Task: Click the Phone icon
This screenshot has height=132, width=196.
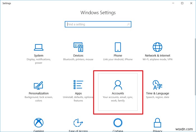Action: point(118,47)
